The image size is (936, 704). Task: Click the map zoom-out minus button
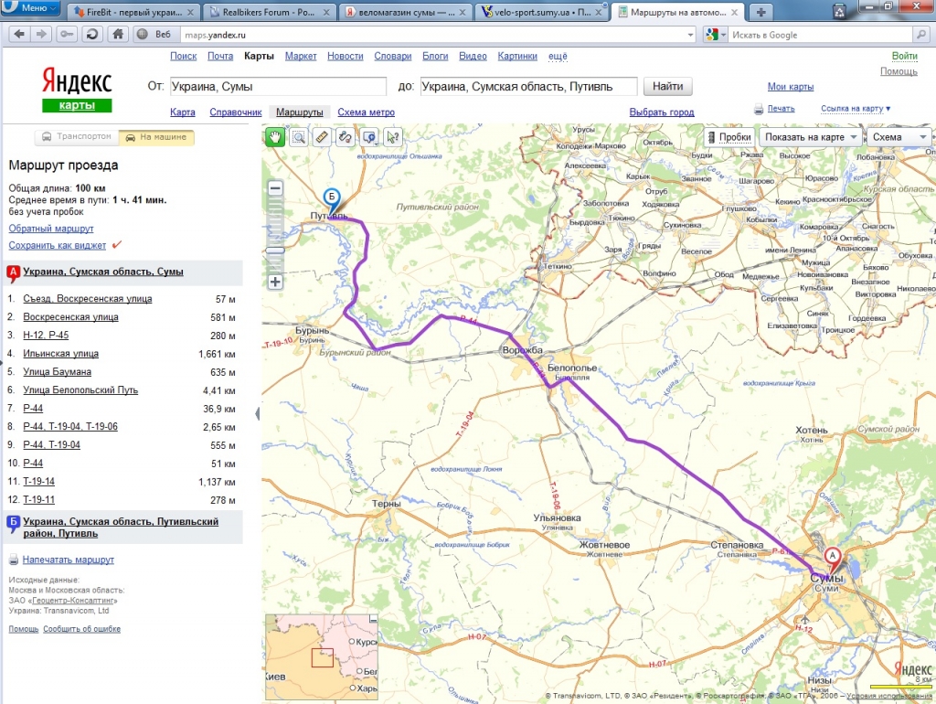coord(275,187)
